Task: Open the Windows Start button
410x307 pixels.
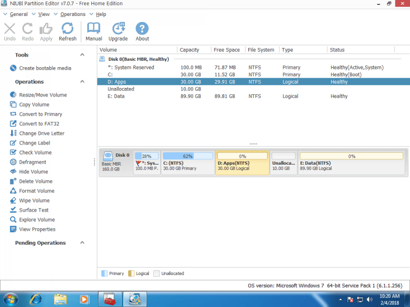Action: [x=10, y=299]
